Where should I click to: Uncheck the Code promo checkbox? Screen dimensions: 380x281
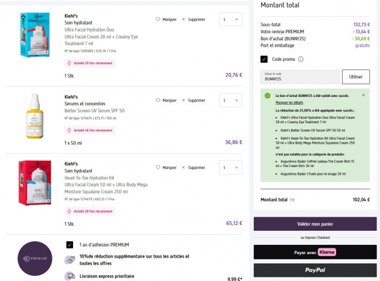(x=264, y=59)
